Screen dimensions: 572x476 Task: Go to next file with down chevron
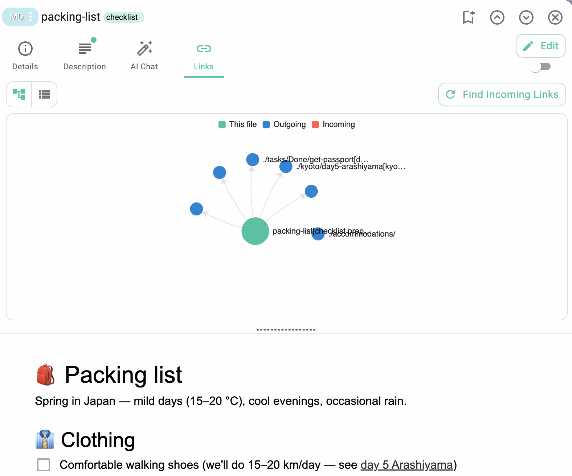[526, 17]
